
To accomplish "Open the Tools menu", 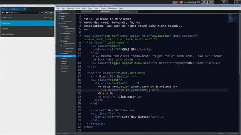I will click(96, 8).
